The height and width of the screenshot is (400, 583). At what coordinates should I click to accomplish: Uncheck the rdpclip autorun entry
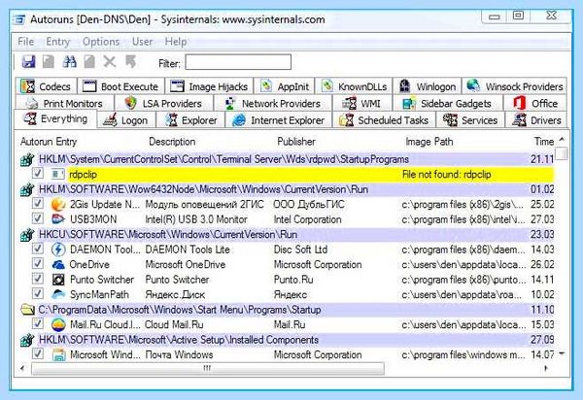click(x=38, y=173)
